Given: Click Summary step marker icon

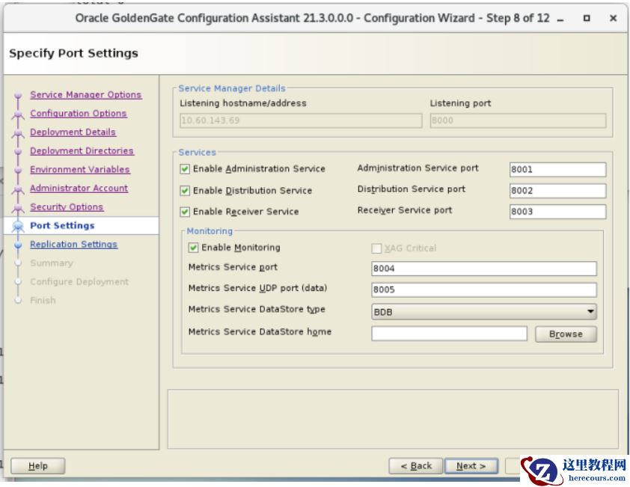Looking at the screenshot, I should 18,263.
